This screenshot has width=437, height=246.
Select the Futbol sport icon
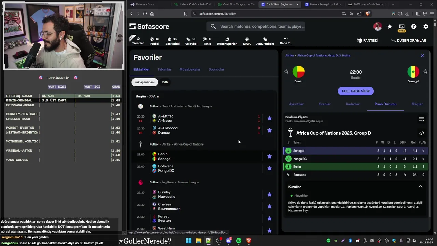(155, 41)
